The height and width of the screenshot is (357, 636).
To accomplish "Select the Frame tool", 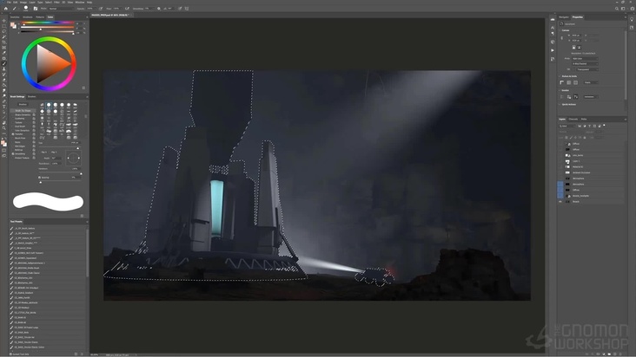I will tap(4, 48).
